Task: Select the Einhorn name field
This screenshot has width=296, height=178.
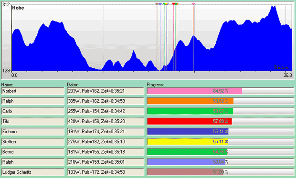Action: 33,132
